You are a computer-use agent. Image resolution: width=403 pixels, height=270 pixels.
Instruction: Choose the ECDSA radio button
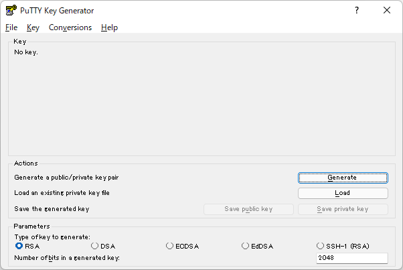[182, 246]
